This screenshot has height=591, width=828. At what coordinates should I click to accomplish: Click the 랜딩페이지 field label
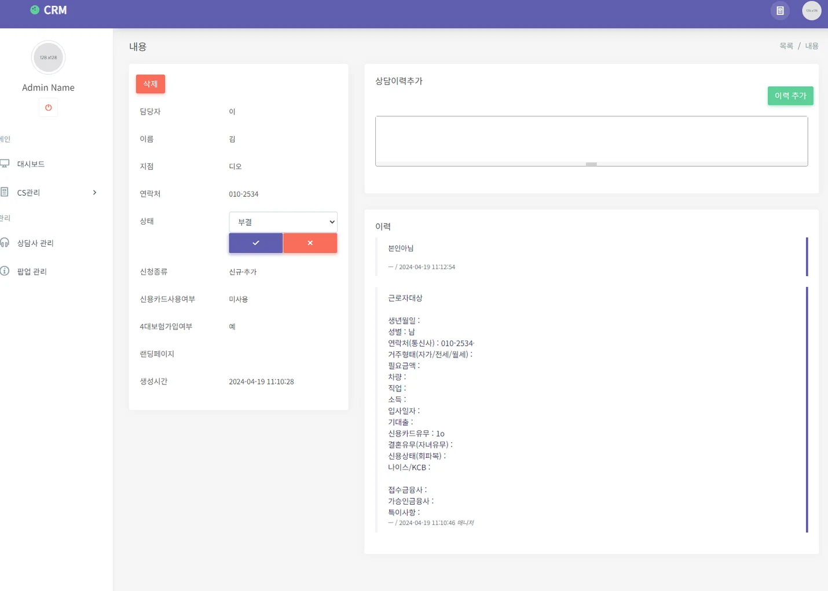click(157, 354)
